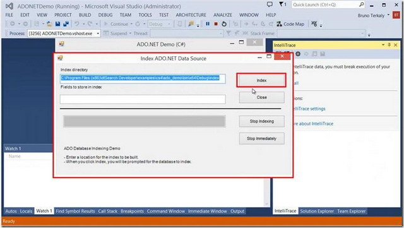
Task: Open the IntelliTrace Window Position dropdown
Action: coord(383,45)
